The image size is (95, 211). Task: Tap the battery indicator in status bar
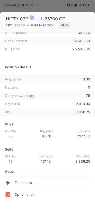[86, 5]
